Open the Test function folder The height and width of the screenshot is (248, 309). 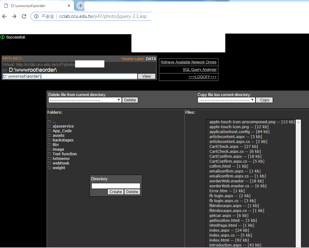[65, 154]
